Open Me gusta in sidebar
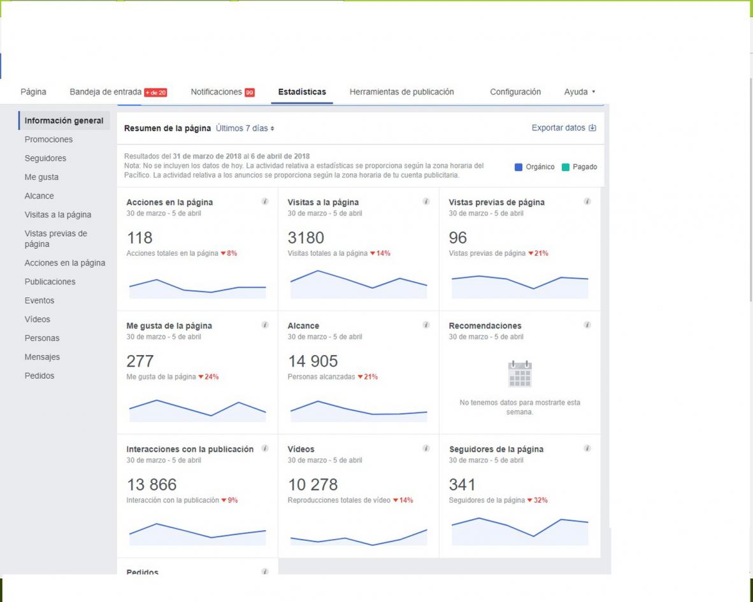Viewport: 753px width, 602px height. point(41,177)
